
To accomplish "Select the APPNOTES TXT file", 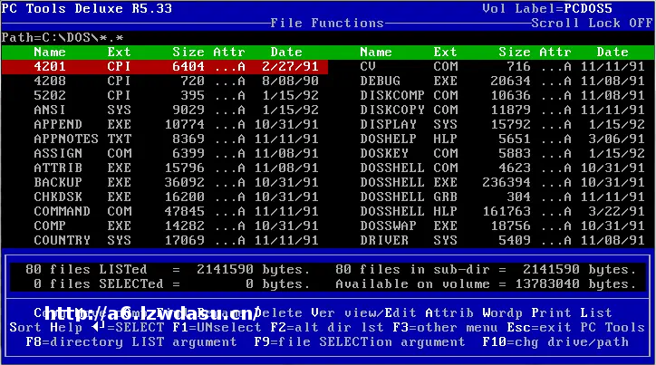I will [165, 139].
